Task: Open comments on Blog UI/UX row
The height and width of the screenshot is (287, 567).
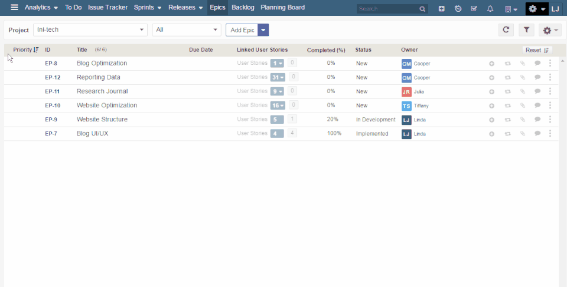Action: tap(537, 134)
